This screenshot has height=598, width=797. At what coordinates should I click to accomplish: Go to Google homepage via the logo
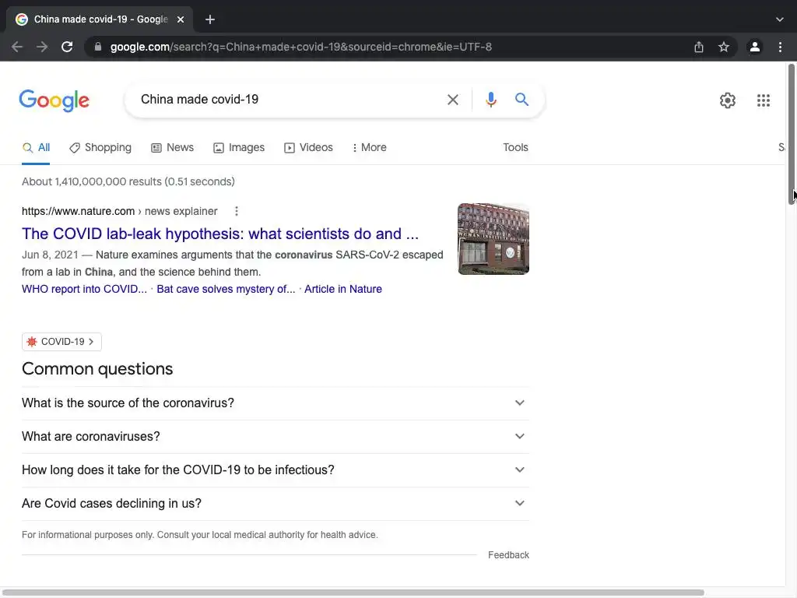[54, 100]
